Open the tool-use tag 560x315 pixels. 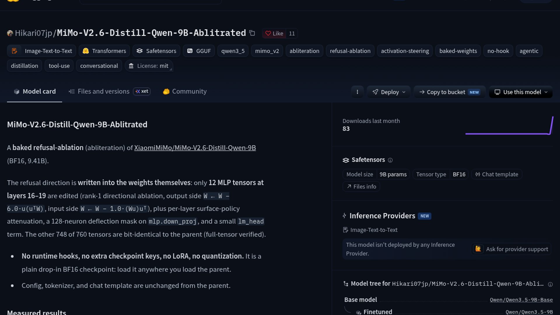pyautogui.click(x=59, y=66)
